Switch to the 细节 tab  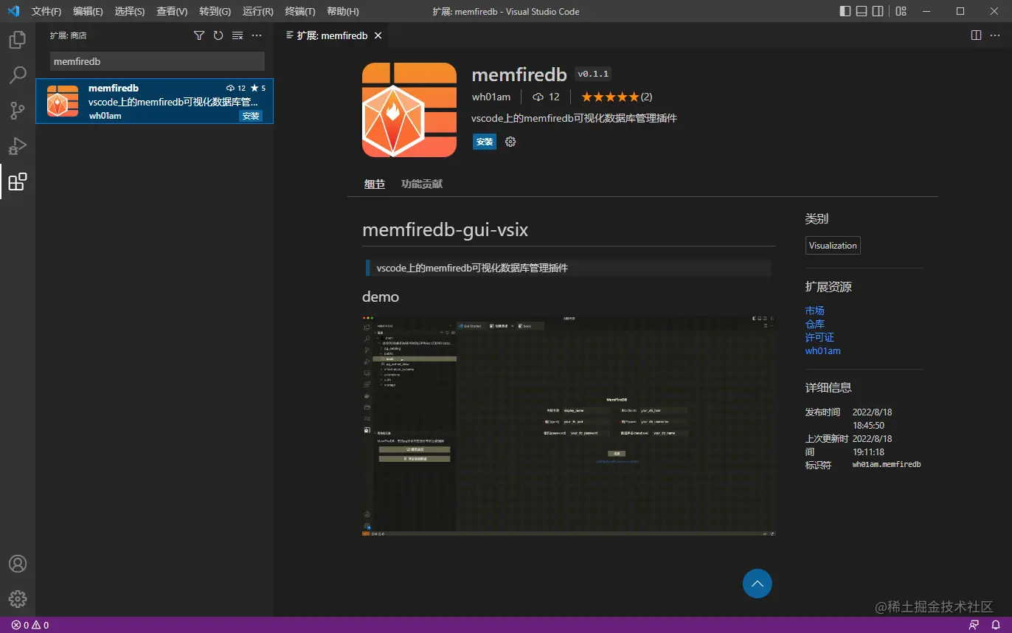pyautogui.click(x=375, y=184)
